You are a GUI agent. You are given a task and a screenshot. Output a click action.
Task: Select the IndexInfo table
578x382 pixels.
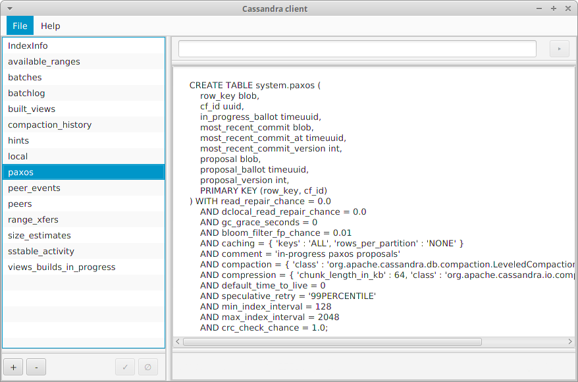pos(84,45)
